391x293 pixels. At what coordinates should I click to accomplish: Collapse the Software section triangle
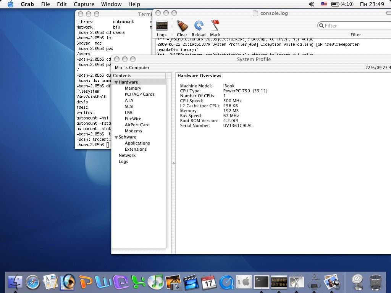click(116, 137)
